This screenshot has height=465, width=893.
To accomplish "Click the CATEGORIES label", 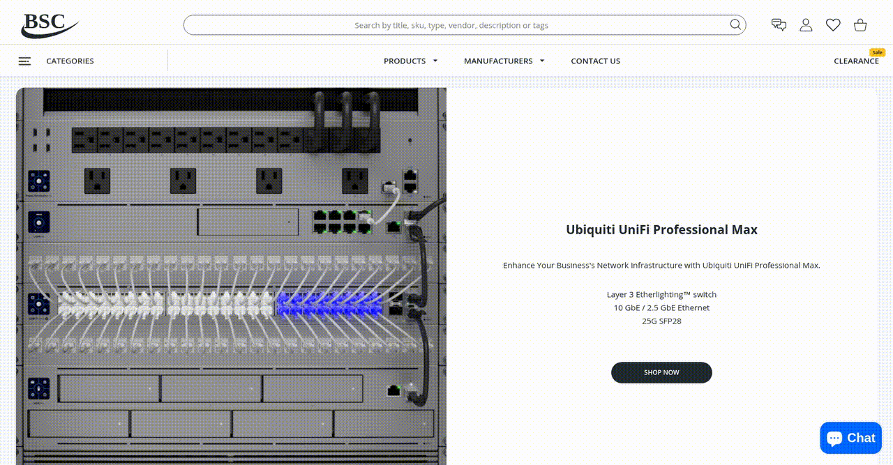I will coord(70,61).
